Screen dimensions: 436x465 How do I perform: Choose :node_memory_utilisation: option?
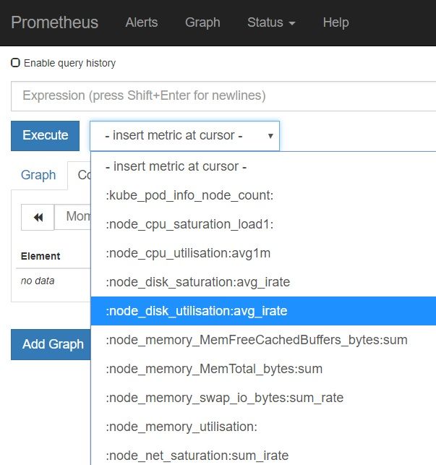click(x=263, y=427)
